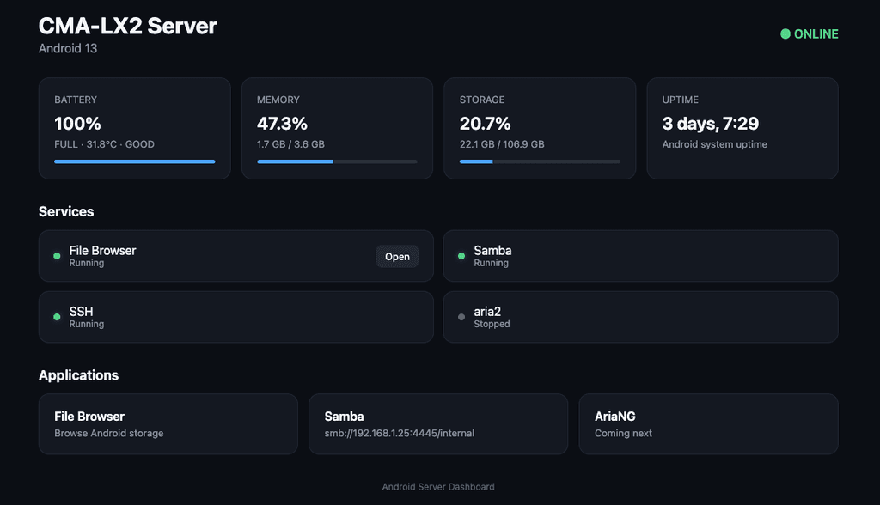The width and height of the screenshot is (880, 505).
Task: Click the File Browser running status dot
Action: [x=57, y=256]
